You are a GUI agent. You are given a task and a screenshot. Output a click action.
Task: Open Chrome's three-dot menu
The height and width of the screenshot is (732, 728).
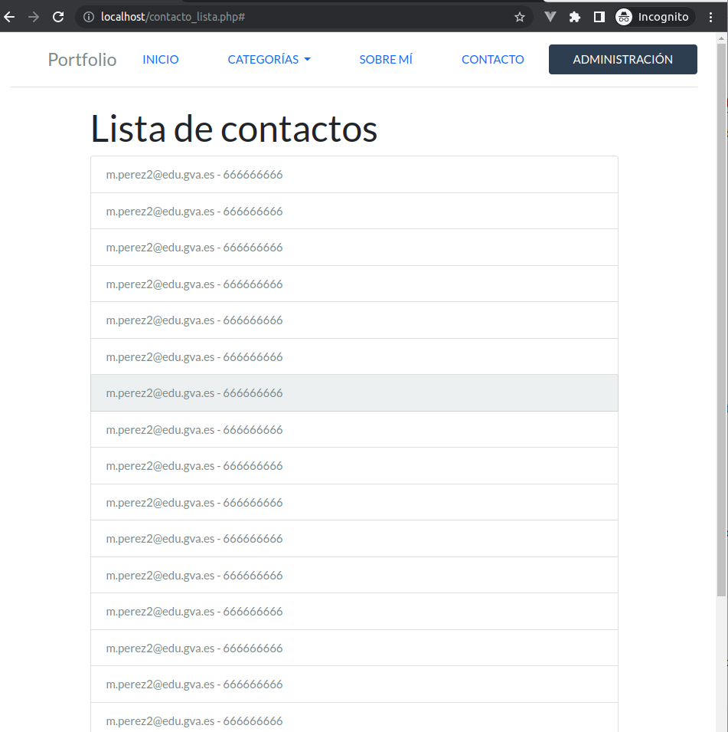tap(711, 17)
